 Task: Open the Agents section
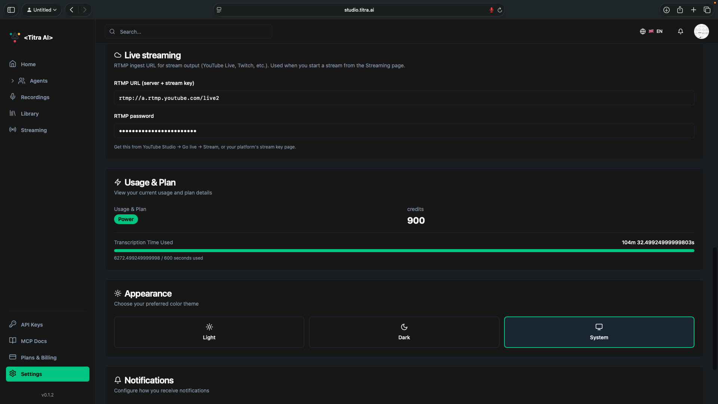pyautogui.click(x=39, y=81)
